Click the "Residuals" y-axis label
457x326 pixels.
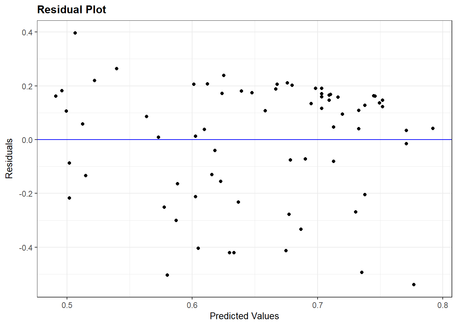9,158
